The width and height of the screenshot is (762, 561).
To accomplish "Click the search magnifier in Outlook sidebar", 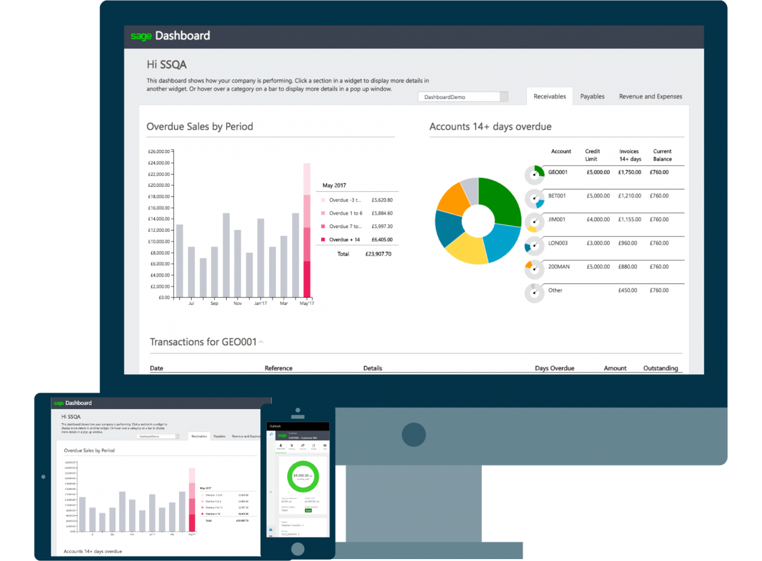I will tap(271, 434).
